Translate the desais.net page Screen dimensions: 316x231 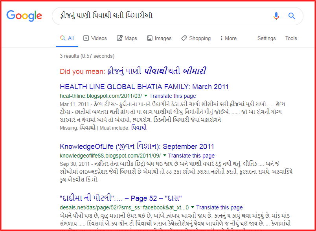(x=219, y=207)
